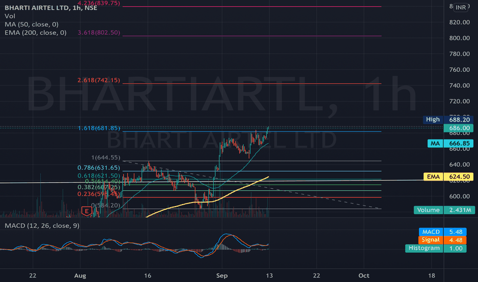Click the BHARTI AIRTEL LTD, 1h, NSE title
The height and width of the screenshot is (282, 478).
pyautogui.click(x=51, y=8)
